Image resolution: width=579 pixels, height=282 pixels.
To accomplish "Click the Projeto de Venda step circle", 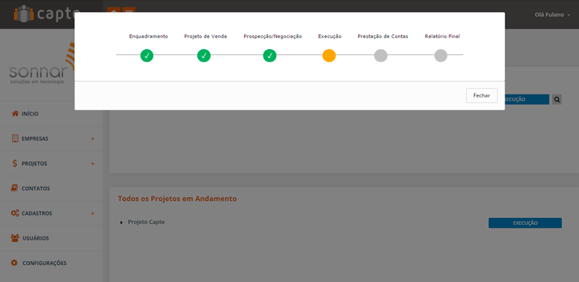I will point(203,56).
